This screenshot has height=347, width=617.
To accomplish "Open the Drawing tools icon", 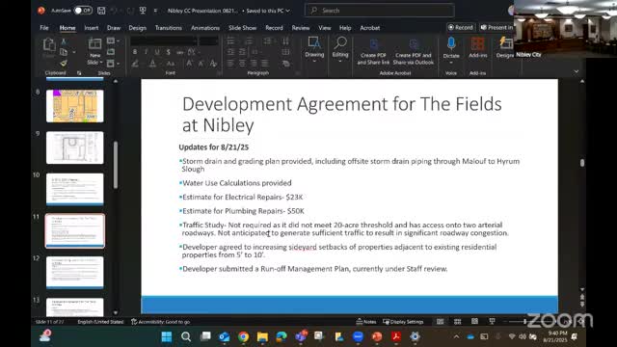I will pos(314,42).
